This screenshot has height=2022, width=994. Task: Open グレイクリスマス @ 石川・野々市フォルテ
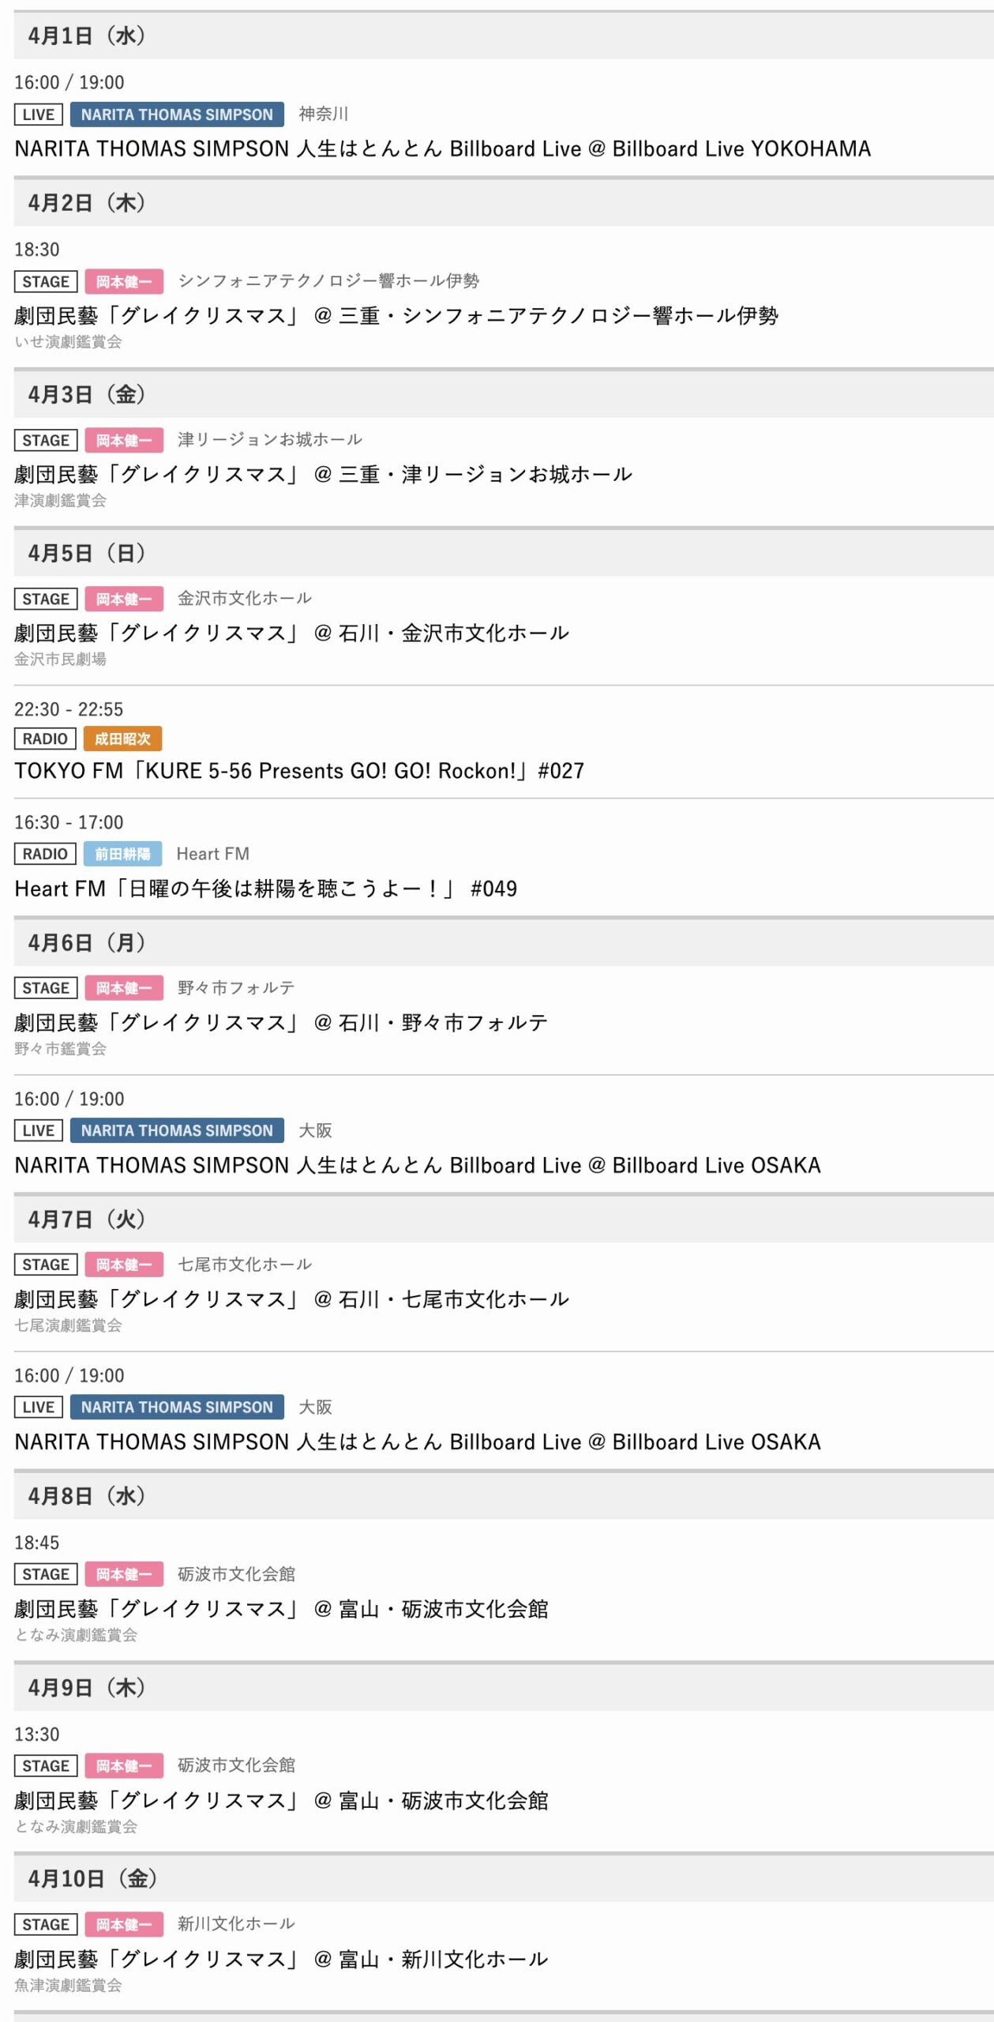coord(280,1023)
